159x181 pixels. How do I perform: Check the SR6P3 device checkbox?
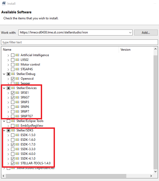pos(13,102)
